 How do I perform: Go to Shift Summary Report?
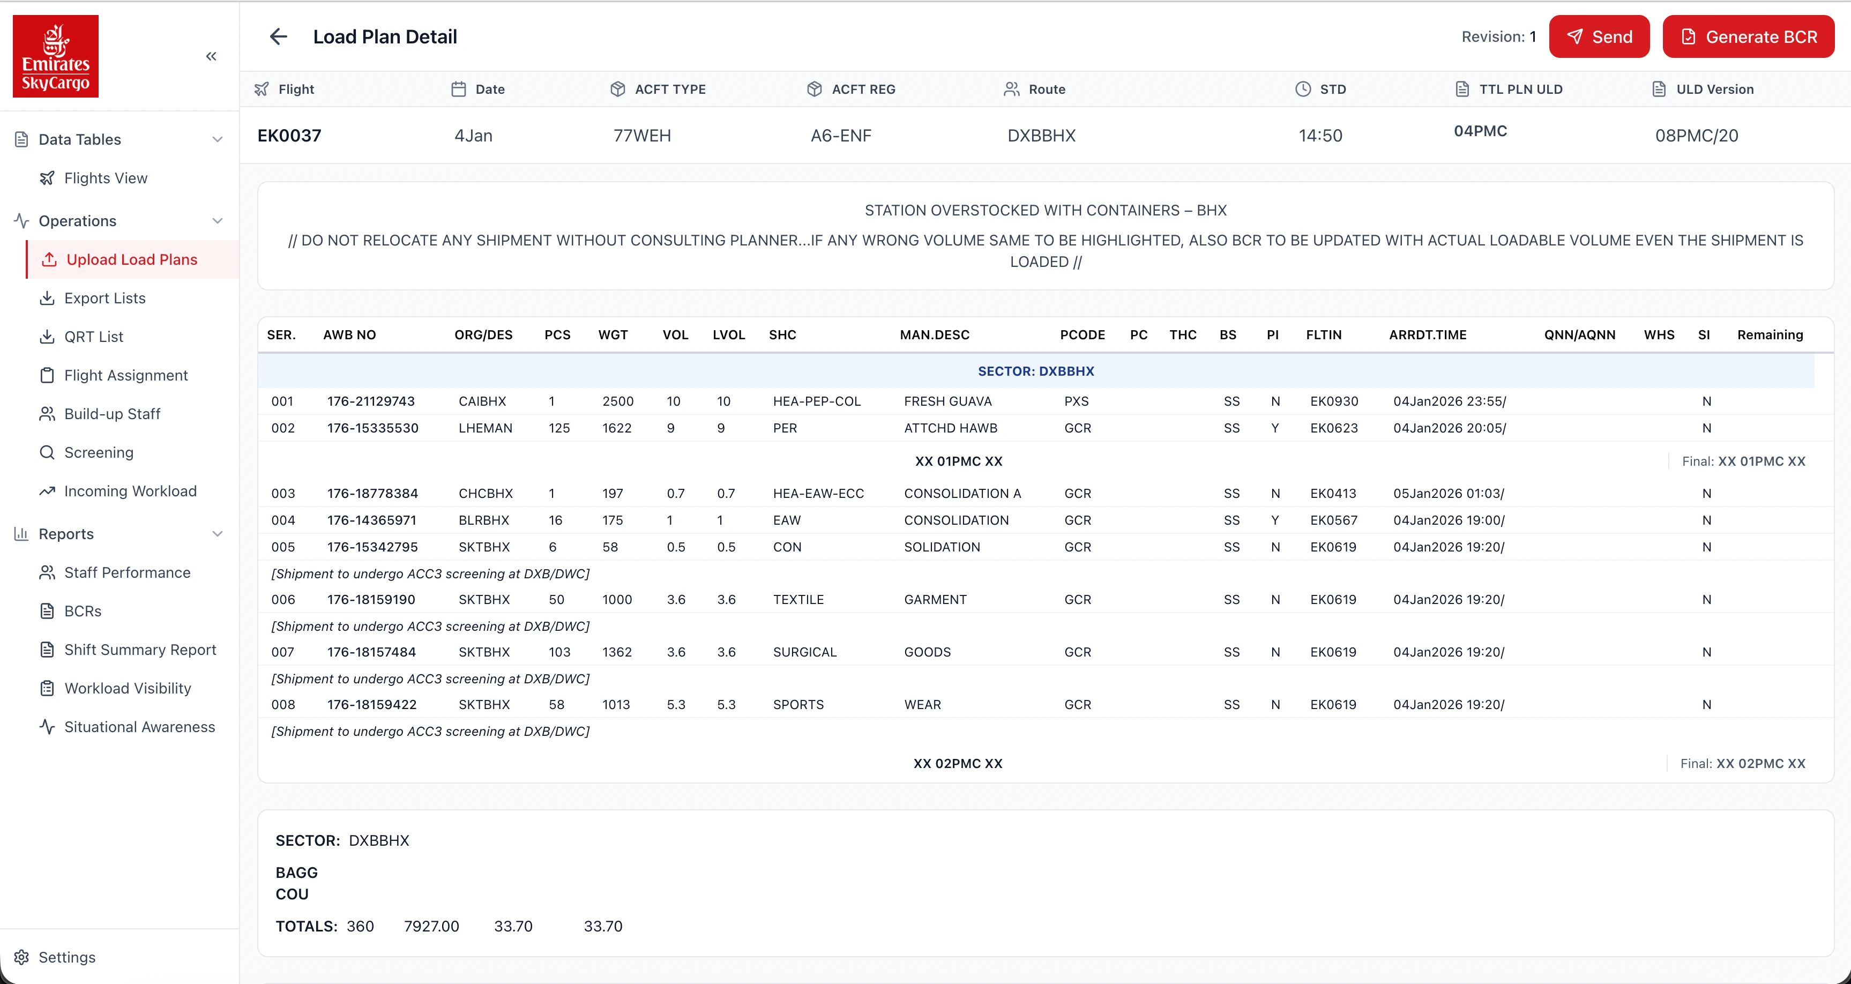140,650
